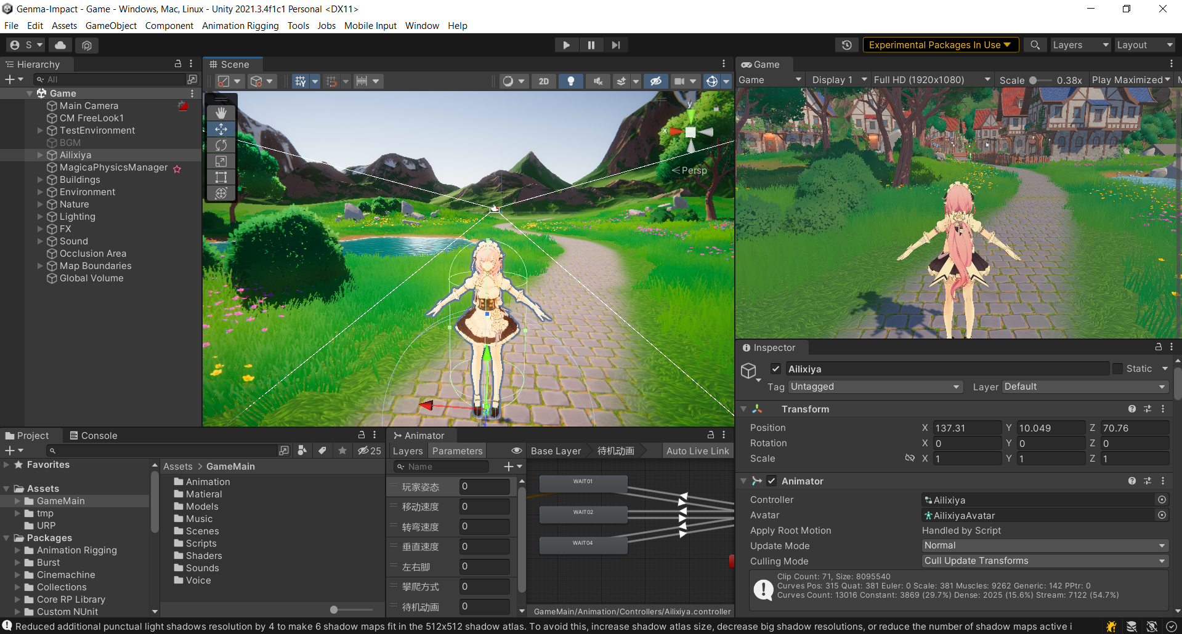Open the Play Maximized dropdown

point(1131,80)
